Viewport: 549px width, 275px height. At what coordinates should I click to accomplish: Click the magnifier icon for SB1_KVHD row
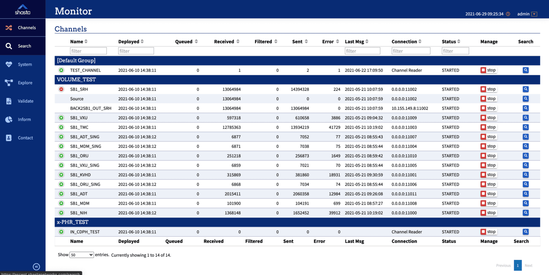click(526, 175)
